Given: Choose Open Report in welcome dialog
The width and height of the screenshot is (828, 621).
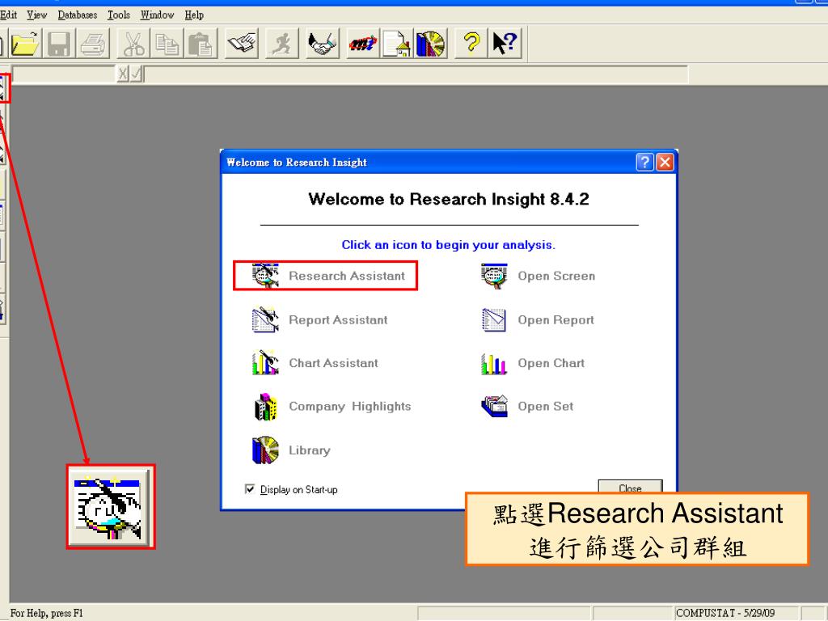Looking at the screenshot, I should point(537,319).
